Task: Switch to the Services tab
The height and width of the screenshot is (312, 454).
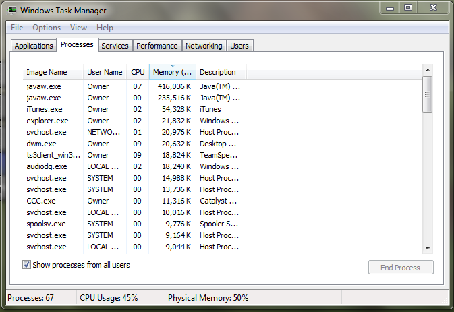Action: point(115,46)
